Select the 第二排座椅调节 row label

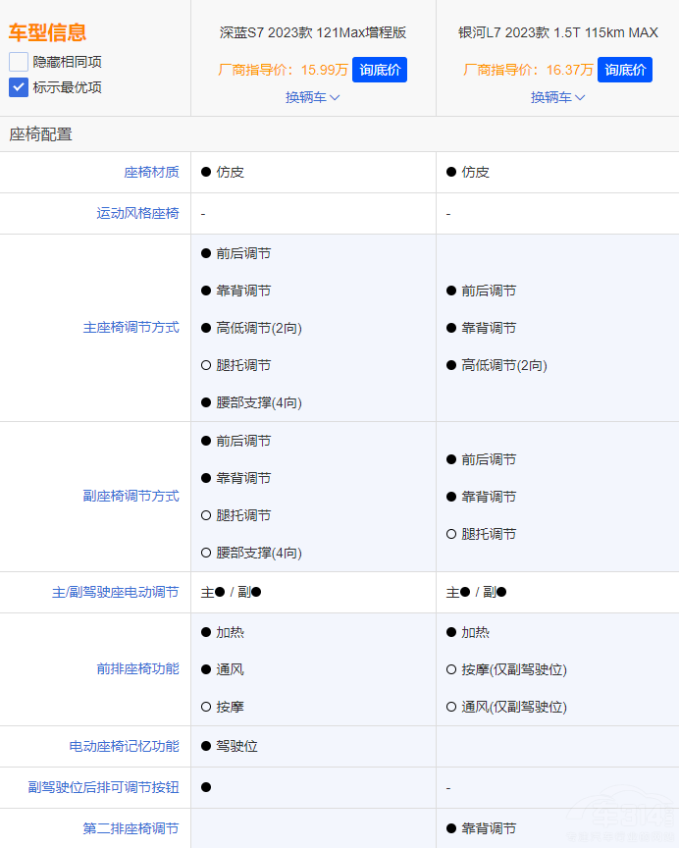(131, 828)
